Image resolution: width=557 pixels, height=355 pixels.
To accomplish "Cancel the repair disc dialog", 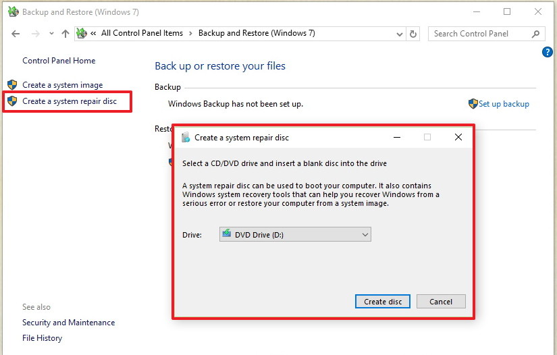I will [x=441, y=302].
